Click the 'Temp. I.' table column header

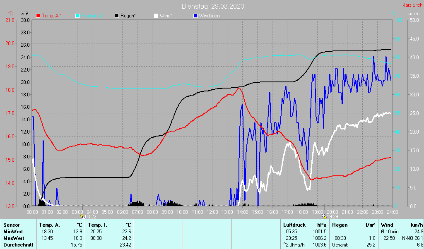point(98,225)
